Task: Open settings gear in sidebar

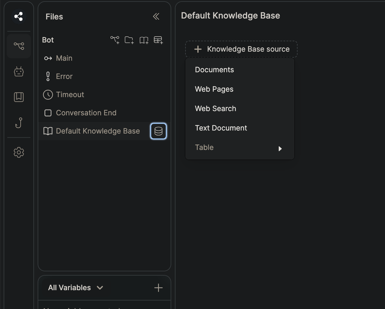Action: pyautogui.click(x=19, y=152)
